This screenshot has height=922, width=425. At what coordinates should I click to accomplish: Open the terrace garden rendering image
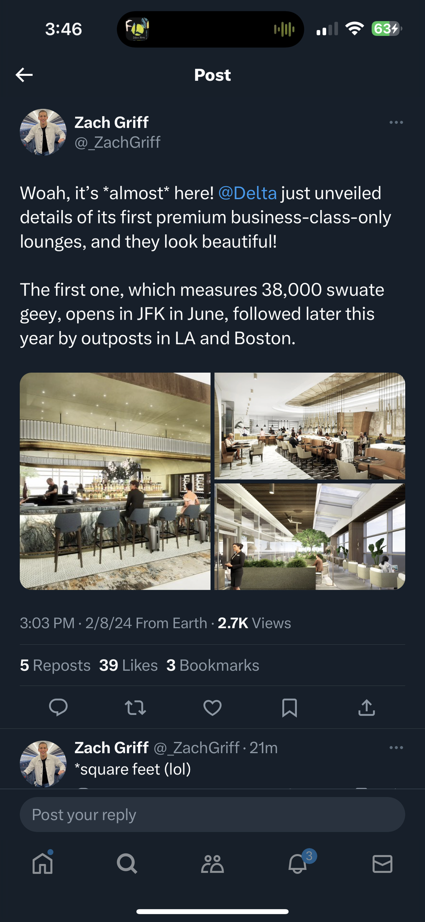(310, 536)
